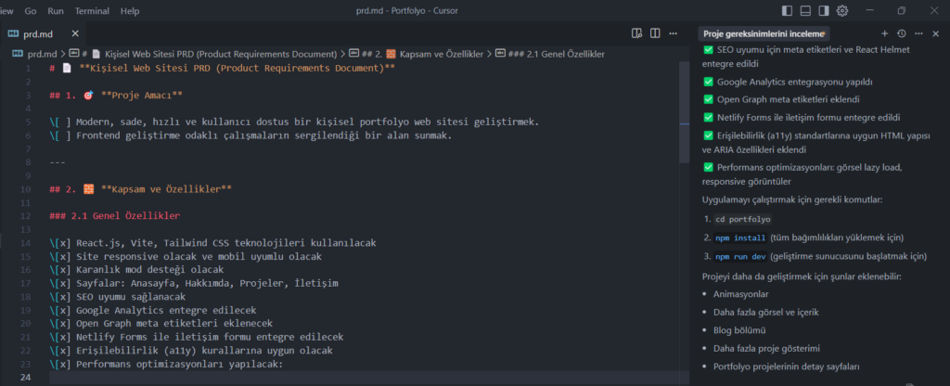Click the 'Daha fazla görsel ve içerik' bullet

767,312
